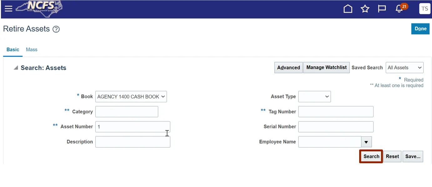
Task: Open Favorites star icon
Action: click(365, 9)
